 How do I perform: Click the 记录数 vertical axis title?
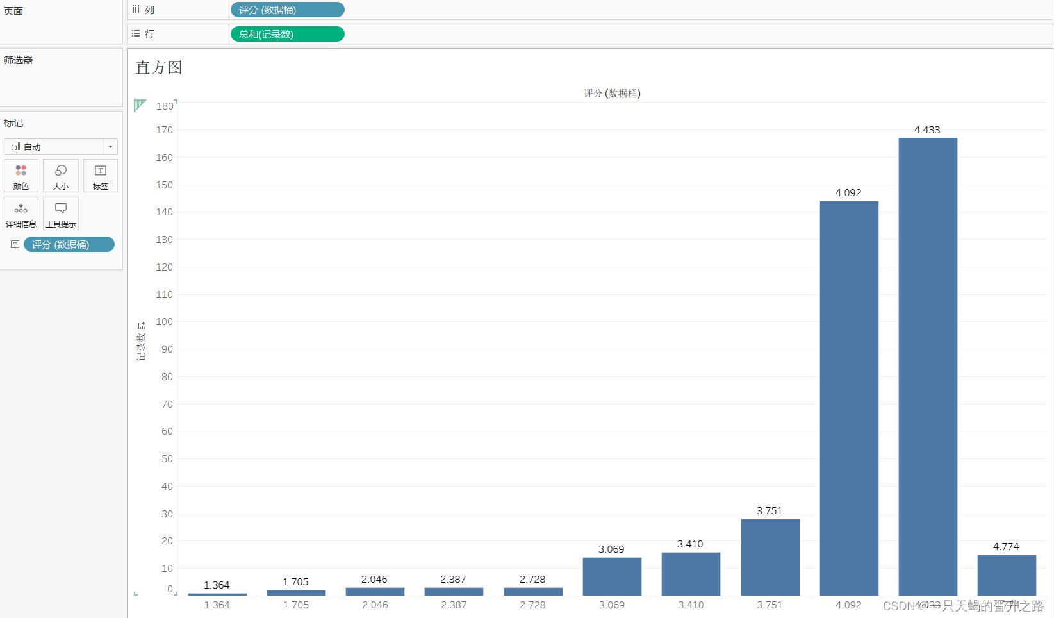coord(141,347)
